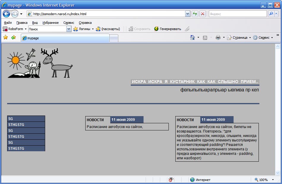Open the Вид menu
The image size is (282, 184).
[x=35, y=23]
